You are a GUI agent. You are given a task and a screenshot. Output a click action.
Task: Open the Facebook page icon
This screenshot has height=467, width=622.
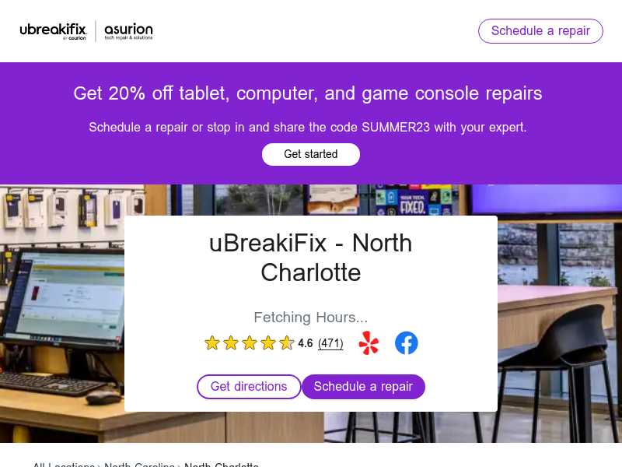coord(406,342)
